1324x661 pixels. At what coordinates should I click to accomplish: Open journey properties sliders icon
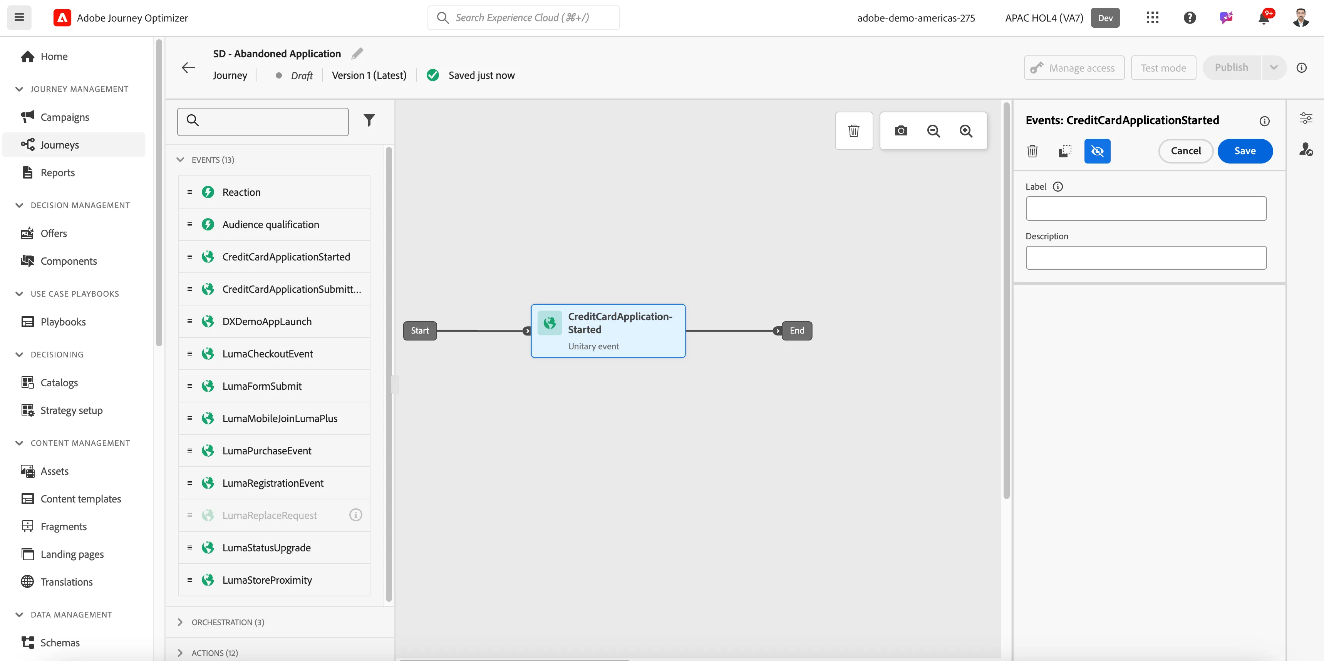pos(1306,118)
